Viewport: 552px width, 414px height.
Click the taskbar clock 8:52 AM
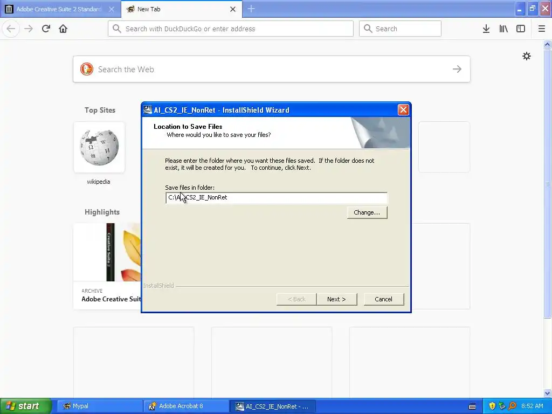[532, 406]
